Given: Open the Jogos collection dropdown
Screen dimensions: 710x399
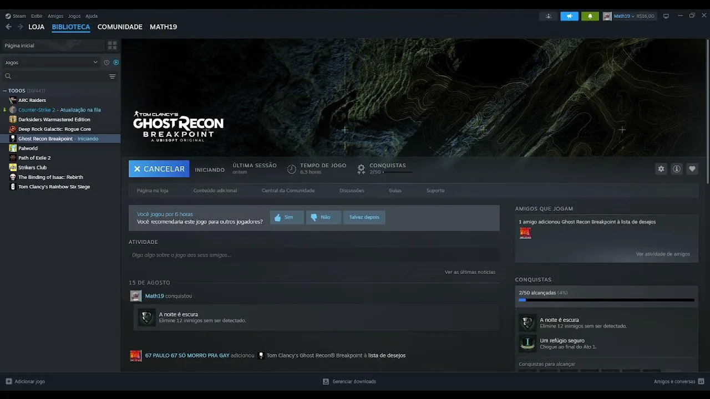Looking at the screenshot, I should (50, 63).
